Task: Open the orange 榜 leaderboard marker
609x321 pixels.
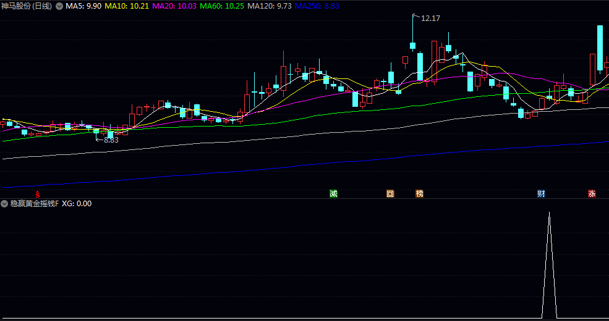Action: pos(420,194)
